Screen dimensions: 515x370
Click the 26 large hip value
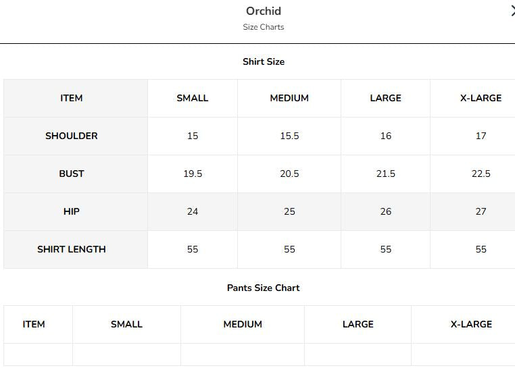click(x=386, y=211)
